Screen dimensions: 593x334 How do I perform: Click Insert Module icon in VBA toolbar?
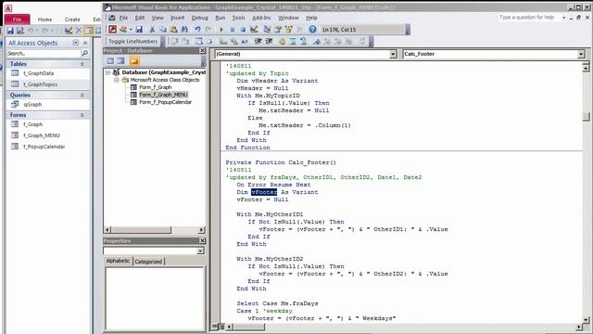tap(123, 29)
